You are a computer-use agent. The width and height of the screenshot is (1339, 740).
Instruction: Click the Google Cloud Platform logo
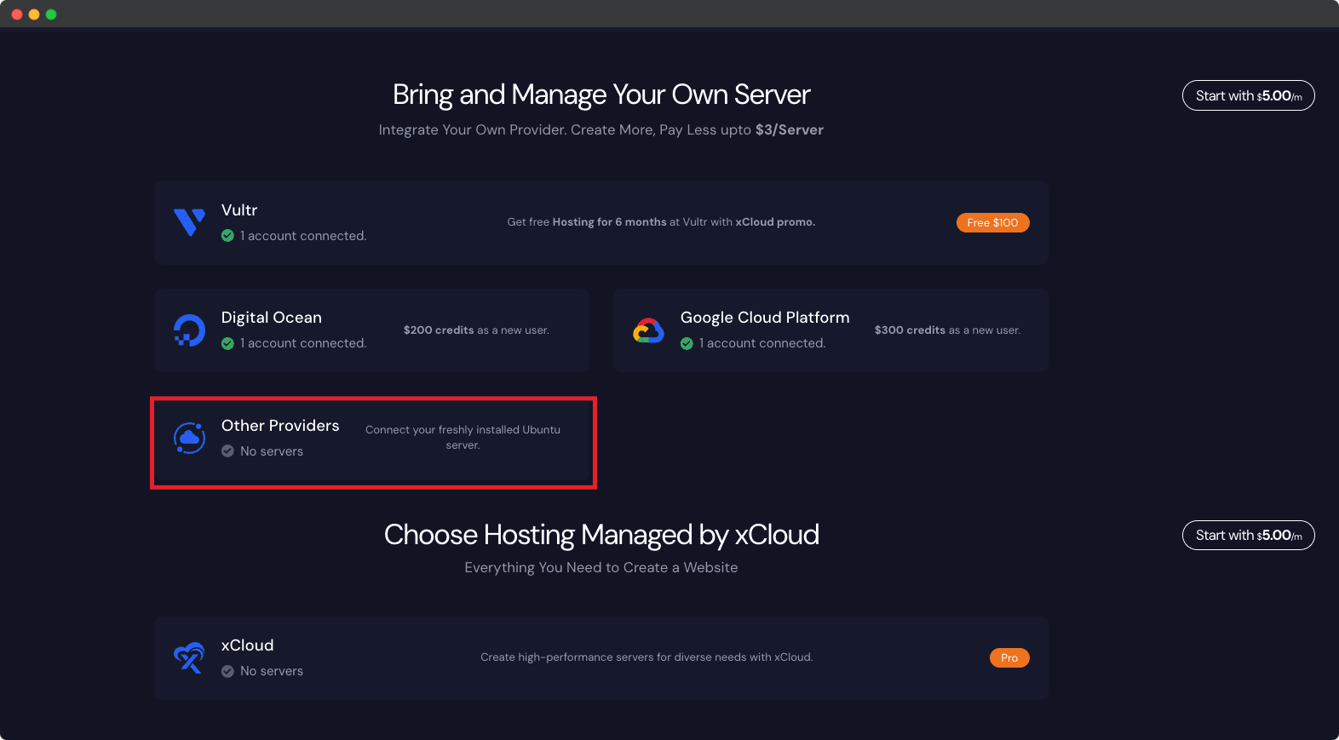click(x=648, y=330)
